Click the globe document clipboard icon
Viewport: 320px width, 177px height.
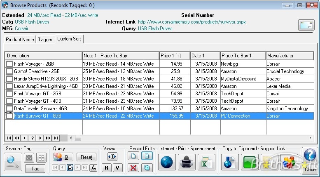230,162
